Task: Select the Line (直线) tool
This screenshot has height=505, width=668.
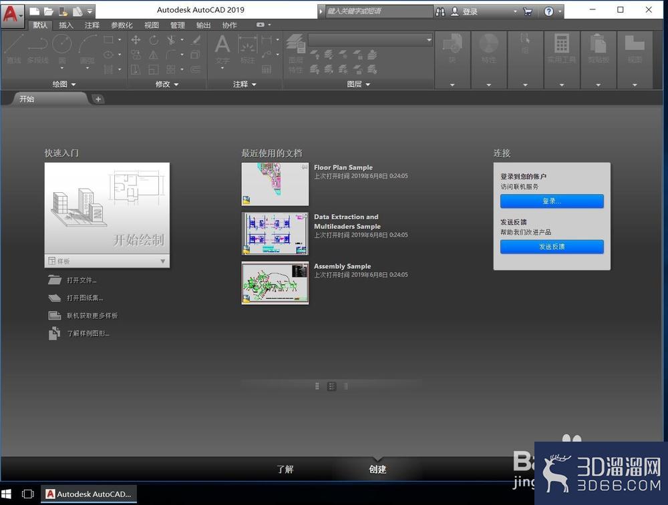Action: (13, 49)
